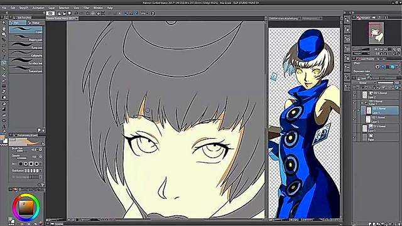Toggle visibility of Layer 3
The width and height of the screenshot is (402, 226).
(x=354, y=119)
